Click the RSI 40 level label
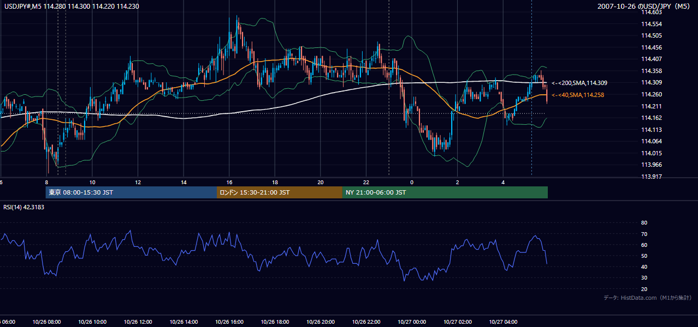The width and height of the screenshot is (698, 327). tap(644, 267)
